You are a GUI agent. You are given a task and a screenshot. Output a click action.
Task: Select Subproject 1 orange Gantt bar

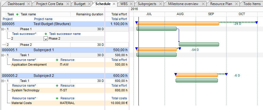157,49
